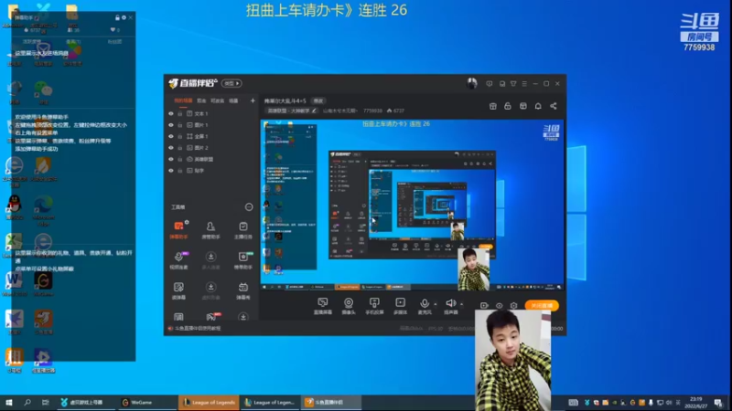Open the hexagon settings icon in the bottom bar

[x=513, y=306]
